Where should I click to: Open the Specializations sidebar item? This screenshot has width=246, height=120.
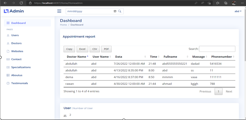(21, 67)
